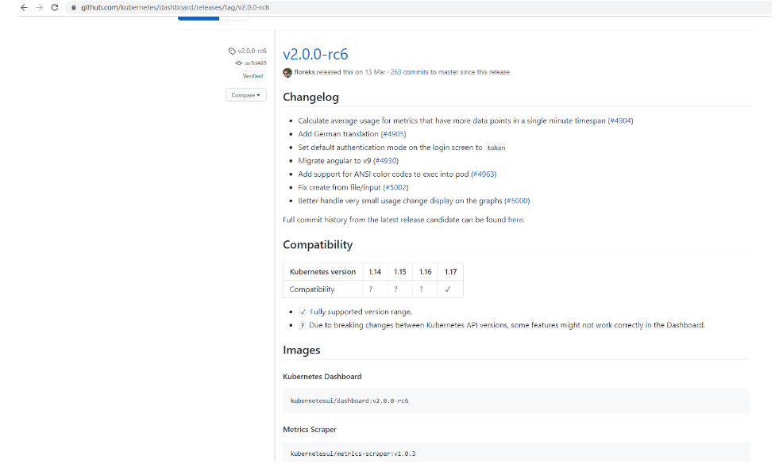Click the selected blue tab above release
Viewport: 779px width, 475px height.
(199, 18)
